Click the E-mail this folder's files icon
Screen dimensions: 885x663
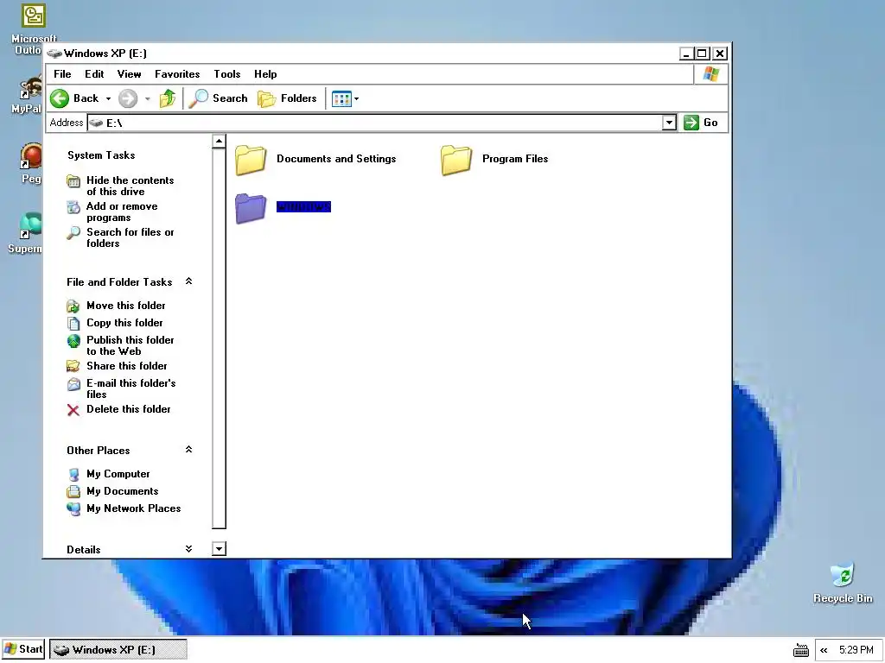(x=73, y=384)
